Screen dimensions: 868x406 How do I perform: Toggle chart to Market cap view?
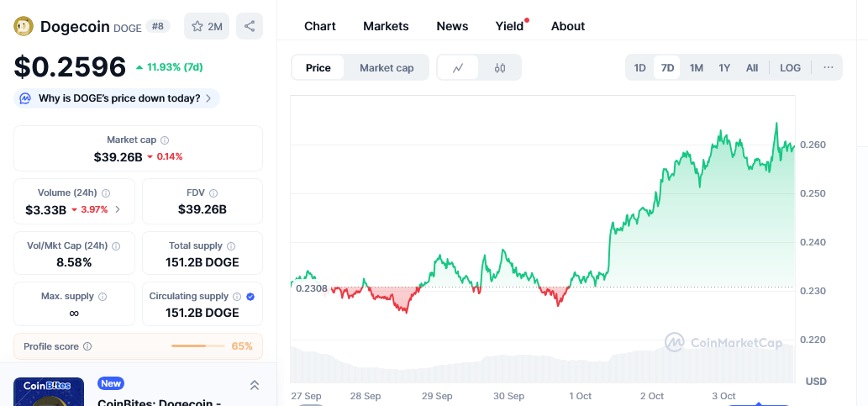point(387,68)
